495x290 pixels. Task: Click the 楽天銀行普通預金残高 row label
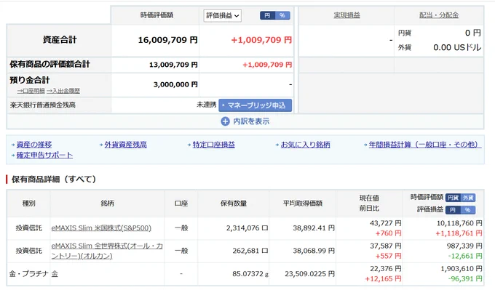[x=43, y=105]
